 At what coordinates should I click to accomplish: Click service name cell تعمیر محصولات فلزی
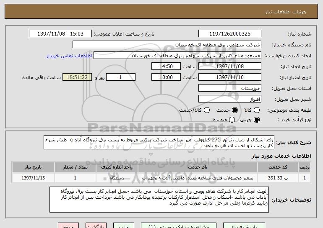pyautogui.click(x=198, y=178)
